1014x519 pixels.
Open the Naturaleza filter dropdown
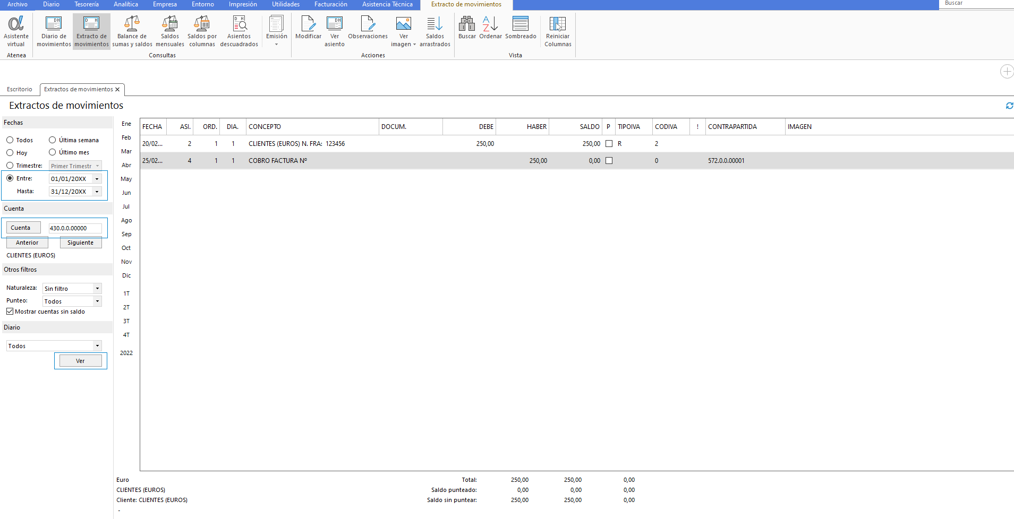(x=97, y=289)
